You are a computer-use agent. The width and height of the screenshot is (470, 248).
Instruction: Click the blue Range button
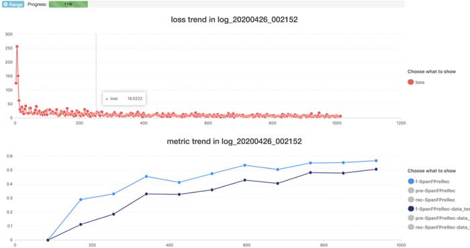click(13, 5)
